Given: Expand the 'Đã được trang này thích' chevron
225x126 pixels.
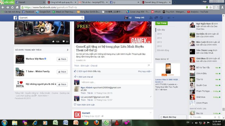Looking at the screenshot, I should [x=67, y=50].
